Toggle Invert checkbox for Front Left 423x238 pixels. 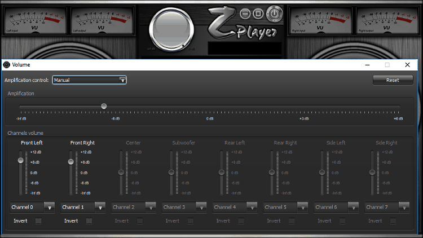[x=38, y=221]
